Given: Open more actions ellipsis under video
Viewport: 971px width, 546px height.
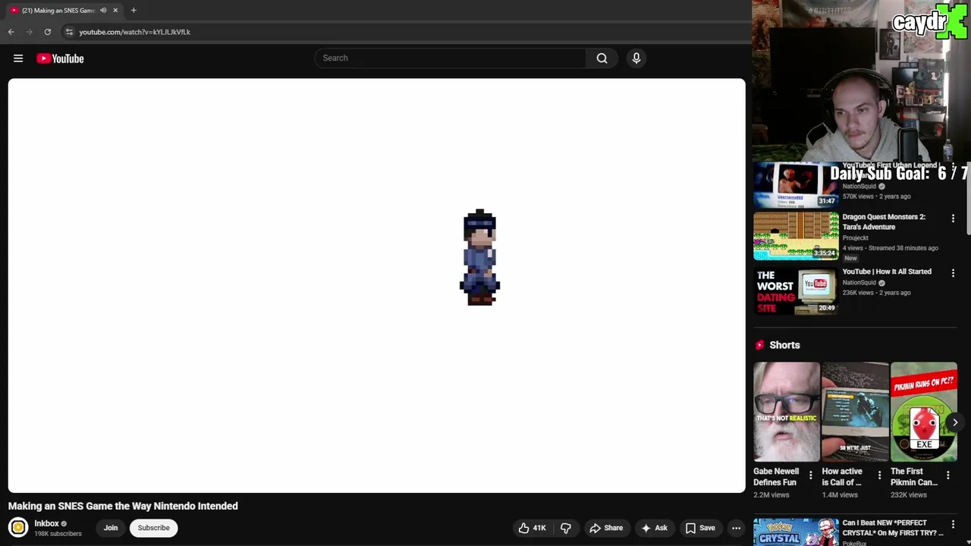Looking at the screenshot, I should (x=736, y=528).
